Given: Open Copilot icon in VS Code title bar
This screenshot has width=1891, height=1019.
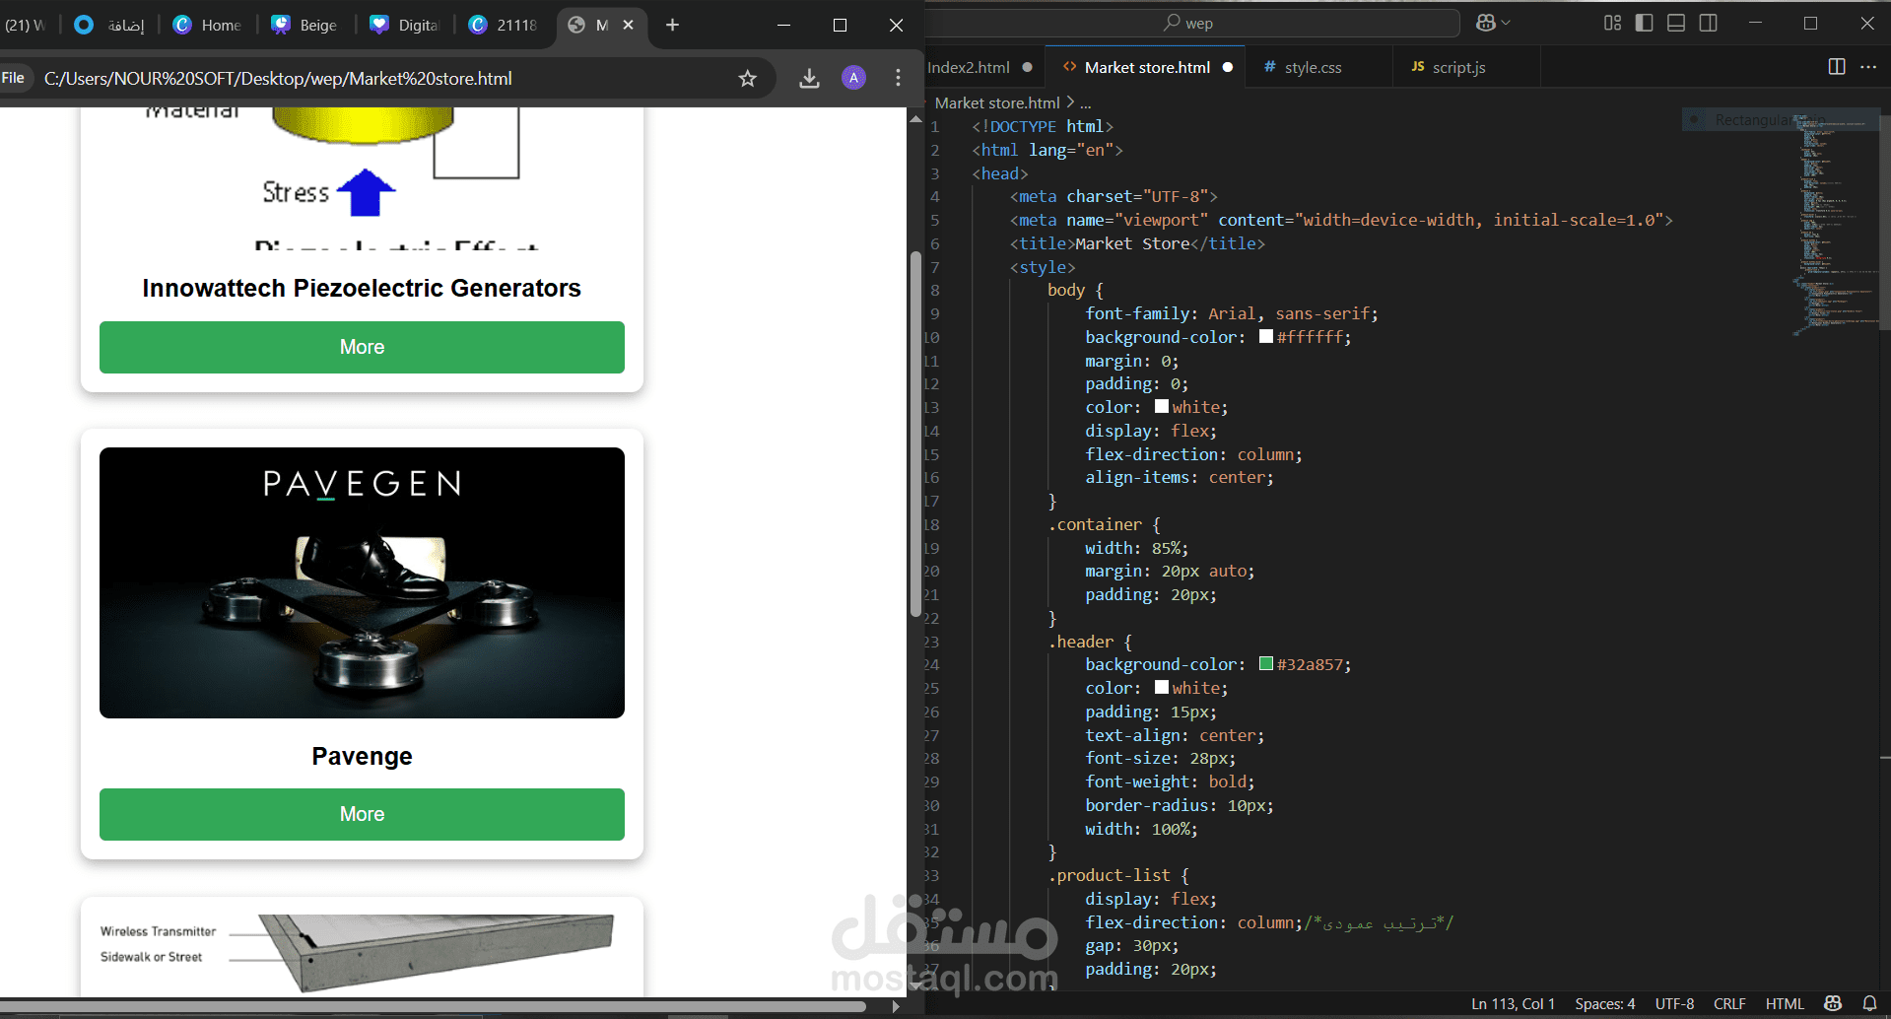Looking at the screenshot, I should tap(1486, 23).
